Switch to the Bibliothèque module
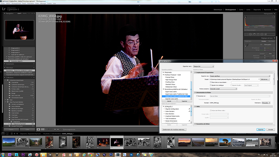This screenshot has width=279, height=157. pos(218,10)
